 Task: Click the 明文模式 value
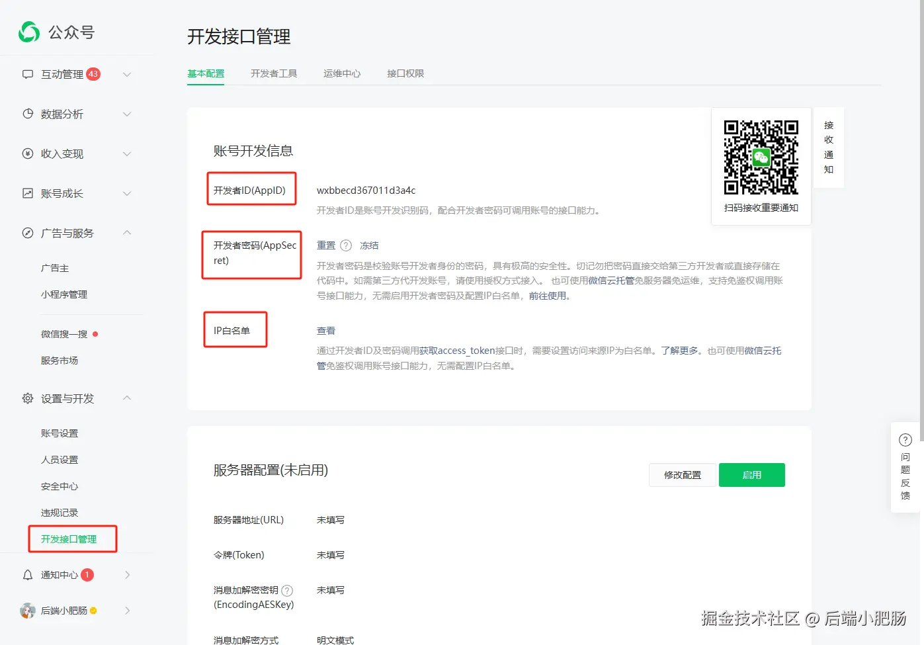coord(335,640)
